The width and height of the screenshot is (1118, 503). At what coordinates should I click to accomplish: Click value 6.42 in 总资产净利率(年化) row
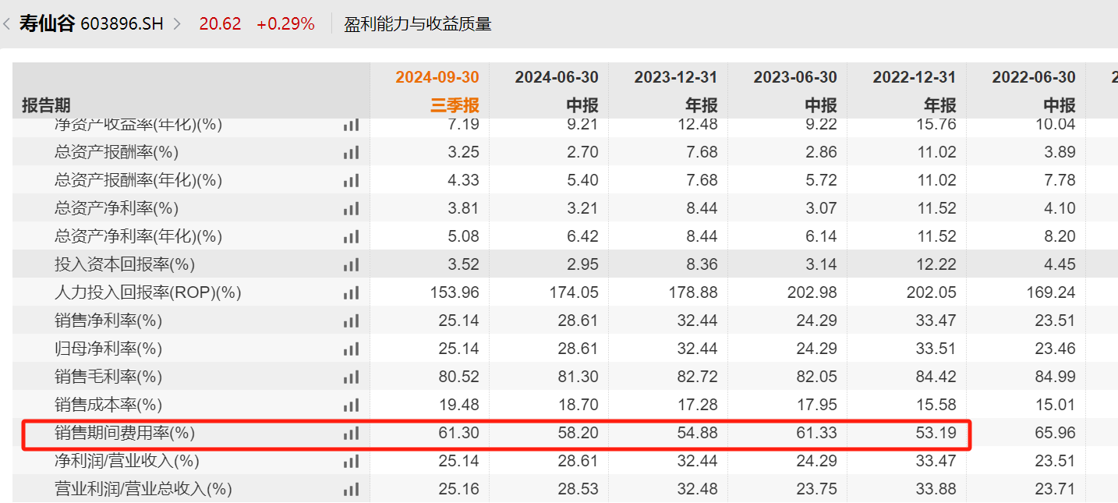click(582, 236)
